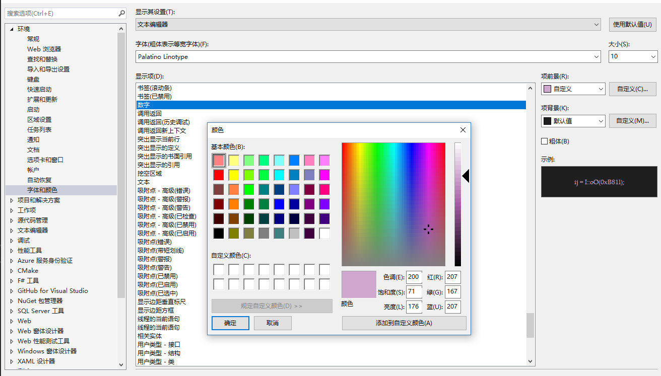Pick the pure blue basic color swatch
The height and width of the screenshot is (376, 661).
[279, 204]
